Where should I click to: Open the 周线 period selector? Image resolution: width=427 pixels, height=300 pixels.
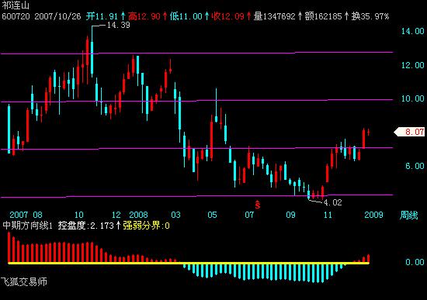408,216
